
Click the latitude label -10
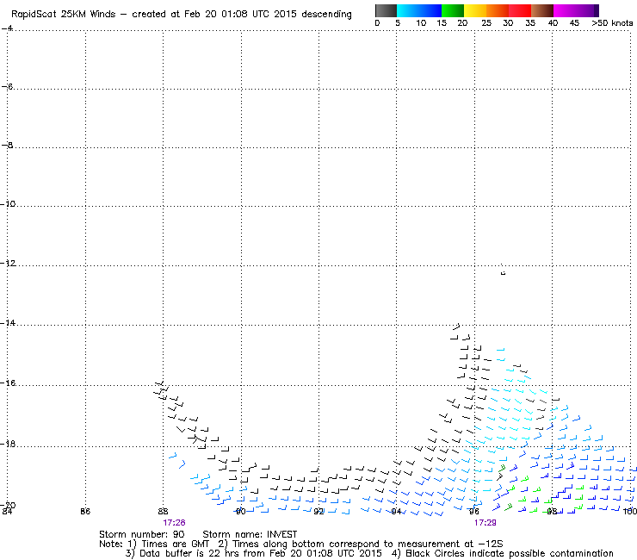8,203
